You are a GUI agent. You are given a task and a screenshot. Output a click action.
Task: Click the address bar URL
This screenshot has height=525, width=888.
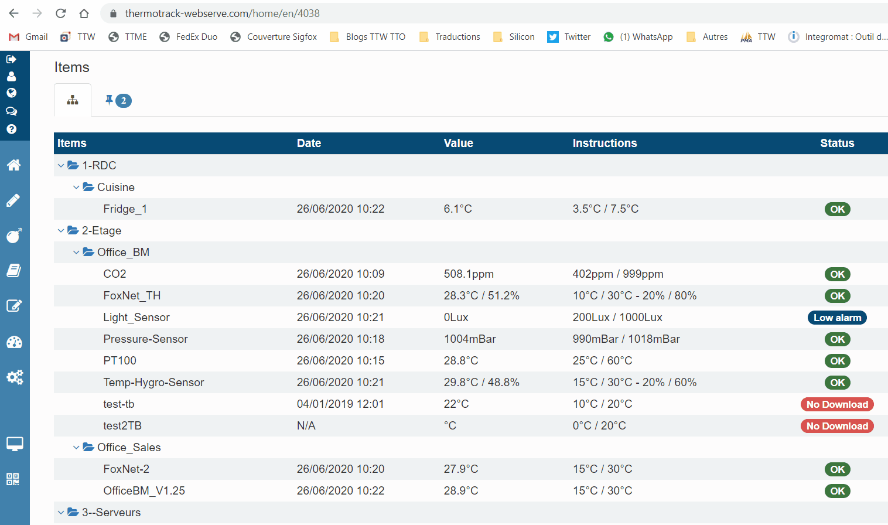pos(223,13)
